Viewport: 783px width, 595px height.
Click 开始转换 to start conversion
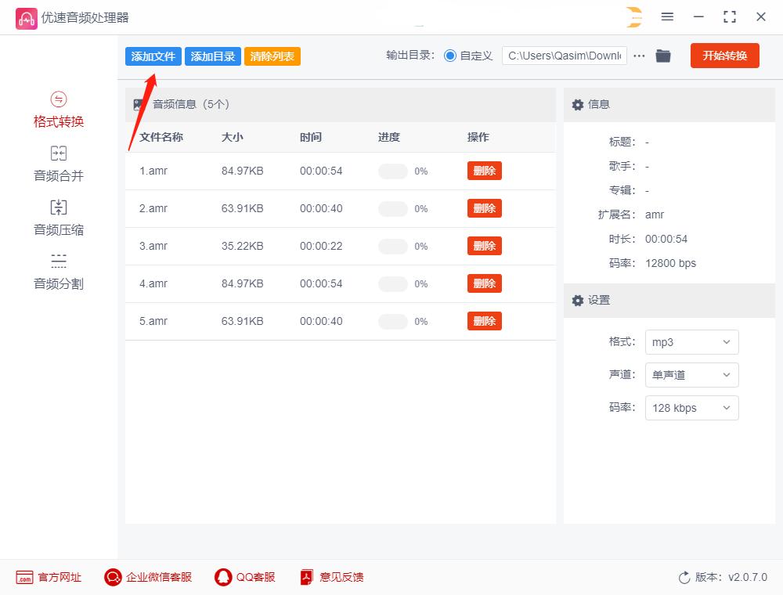tap(724, 56)
